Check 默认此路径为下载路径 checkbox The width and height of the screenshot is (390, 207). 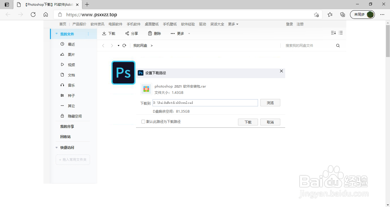tap(143, 121)
